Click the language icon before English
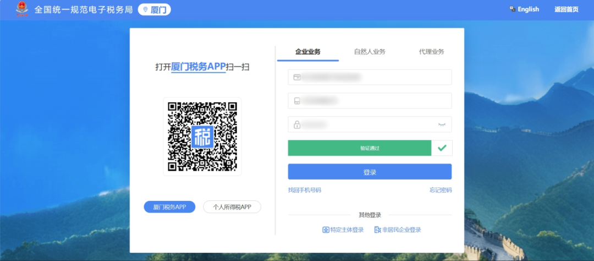This screenshot has height=261, width=594. (x=513, y=9)
